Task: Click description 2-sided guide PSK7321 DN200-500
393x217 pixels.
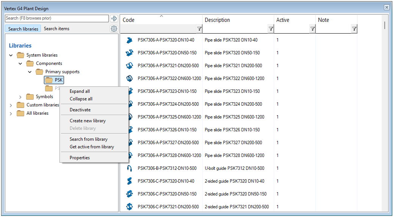Action: tap(237, 207)
